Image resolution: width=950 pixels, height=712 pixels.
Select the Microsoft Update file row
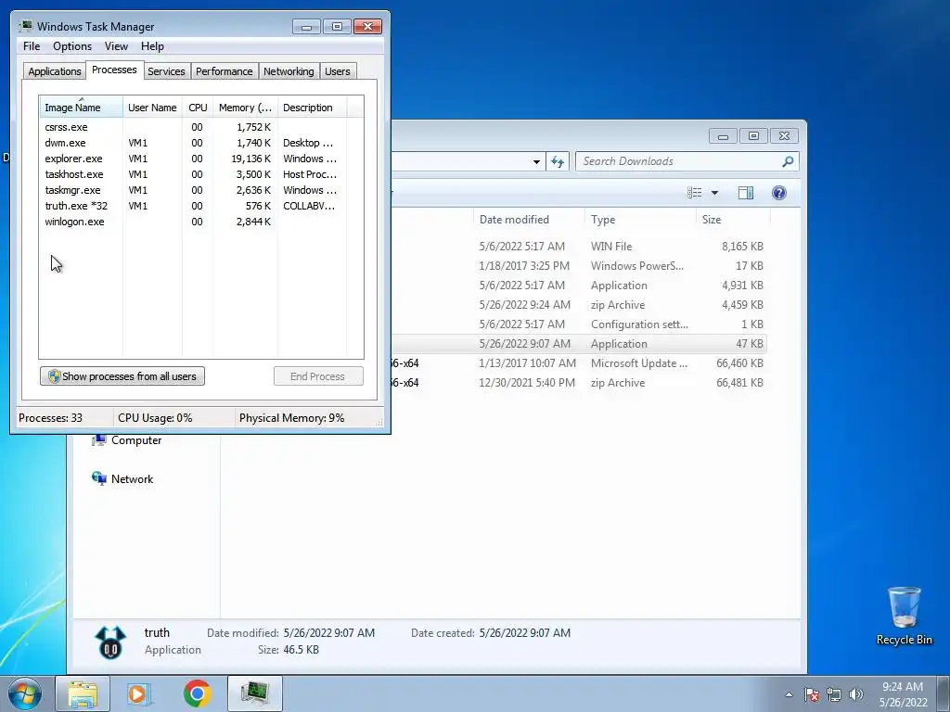579,363
